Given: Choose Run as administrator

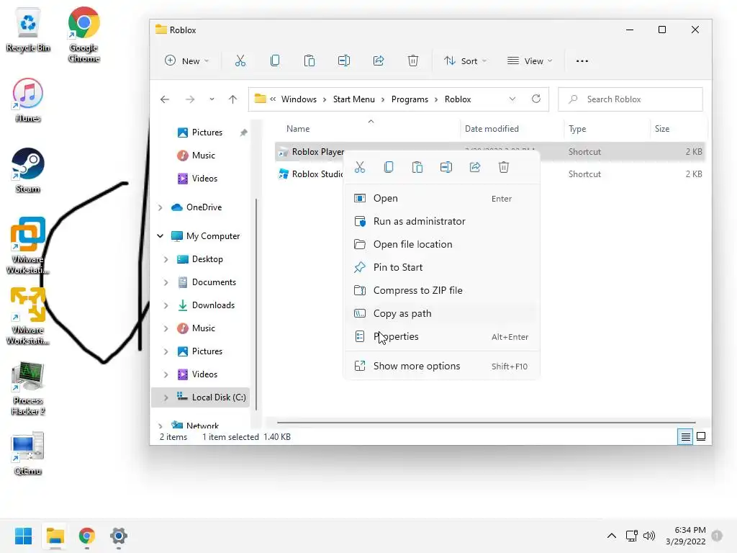Looking at the screenshot, I should point(442,222).
